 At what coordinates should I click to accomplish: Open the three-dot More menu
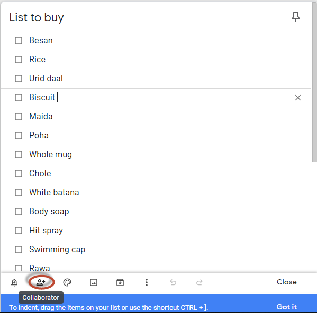click(x=147, y=282)
